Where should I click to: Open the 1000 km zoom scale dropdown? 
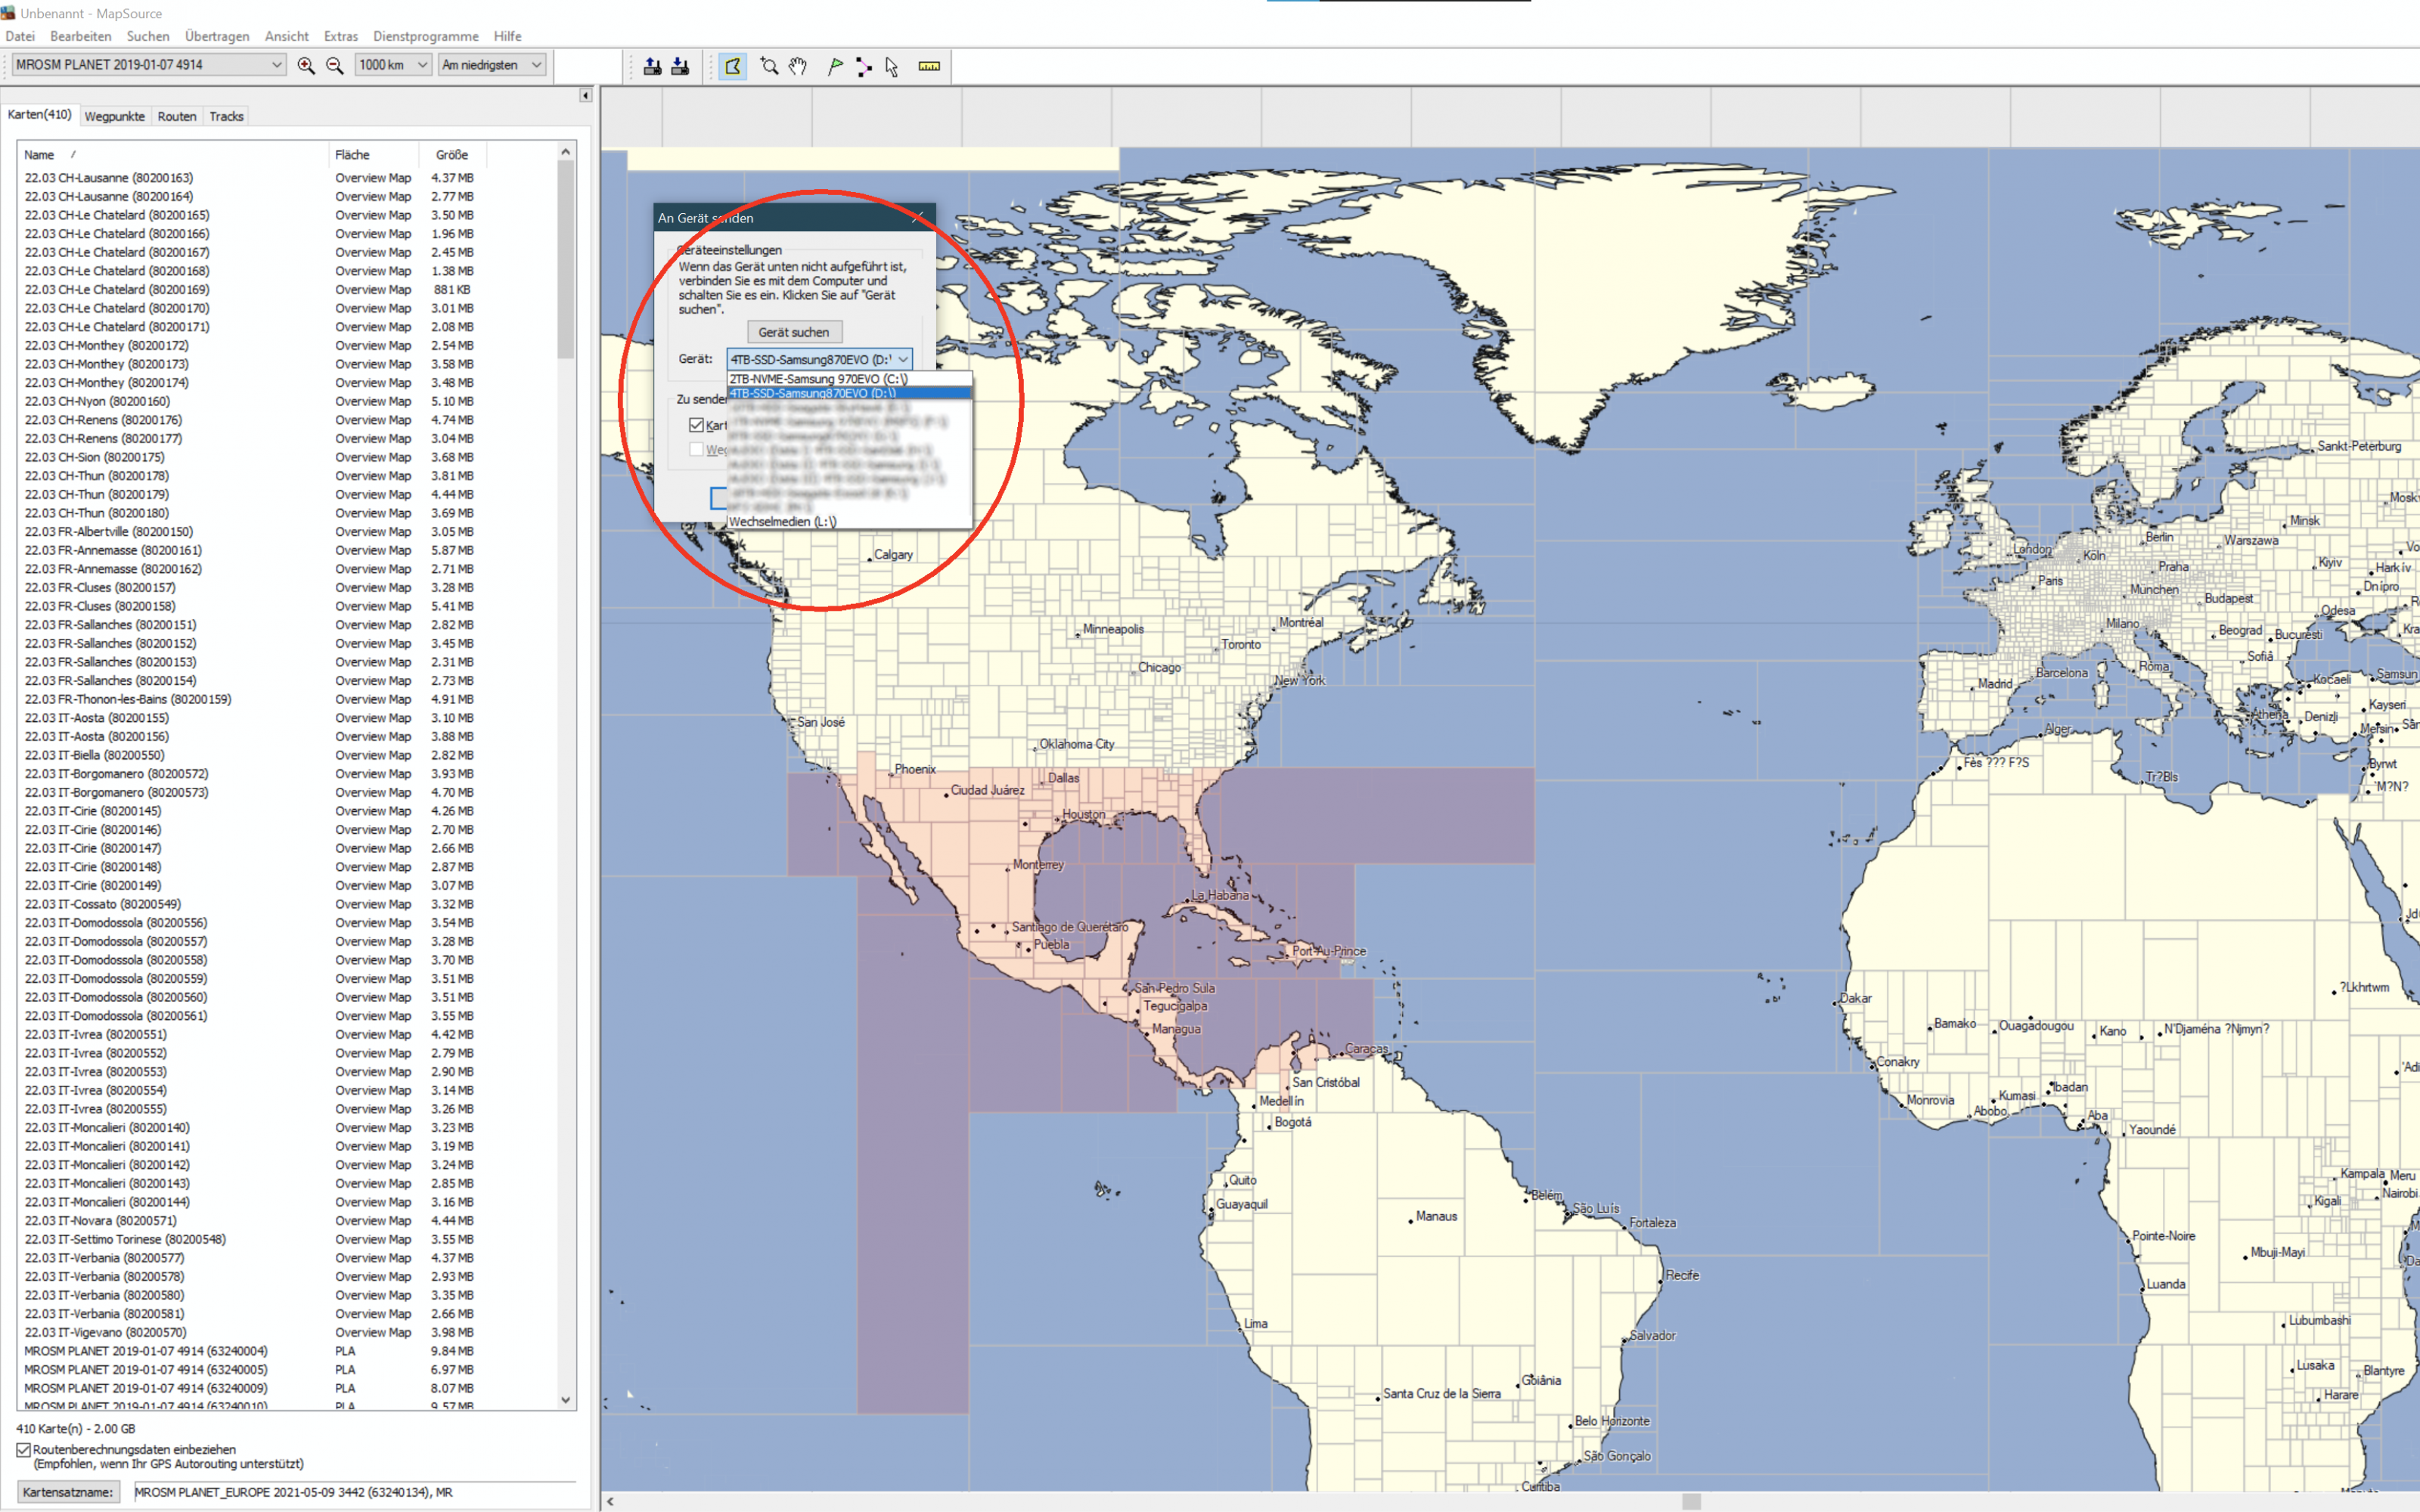[x=393, y=65]
